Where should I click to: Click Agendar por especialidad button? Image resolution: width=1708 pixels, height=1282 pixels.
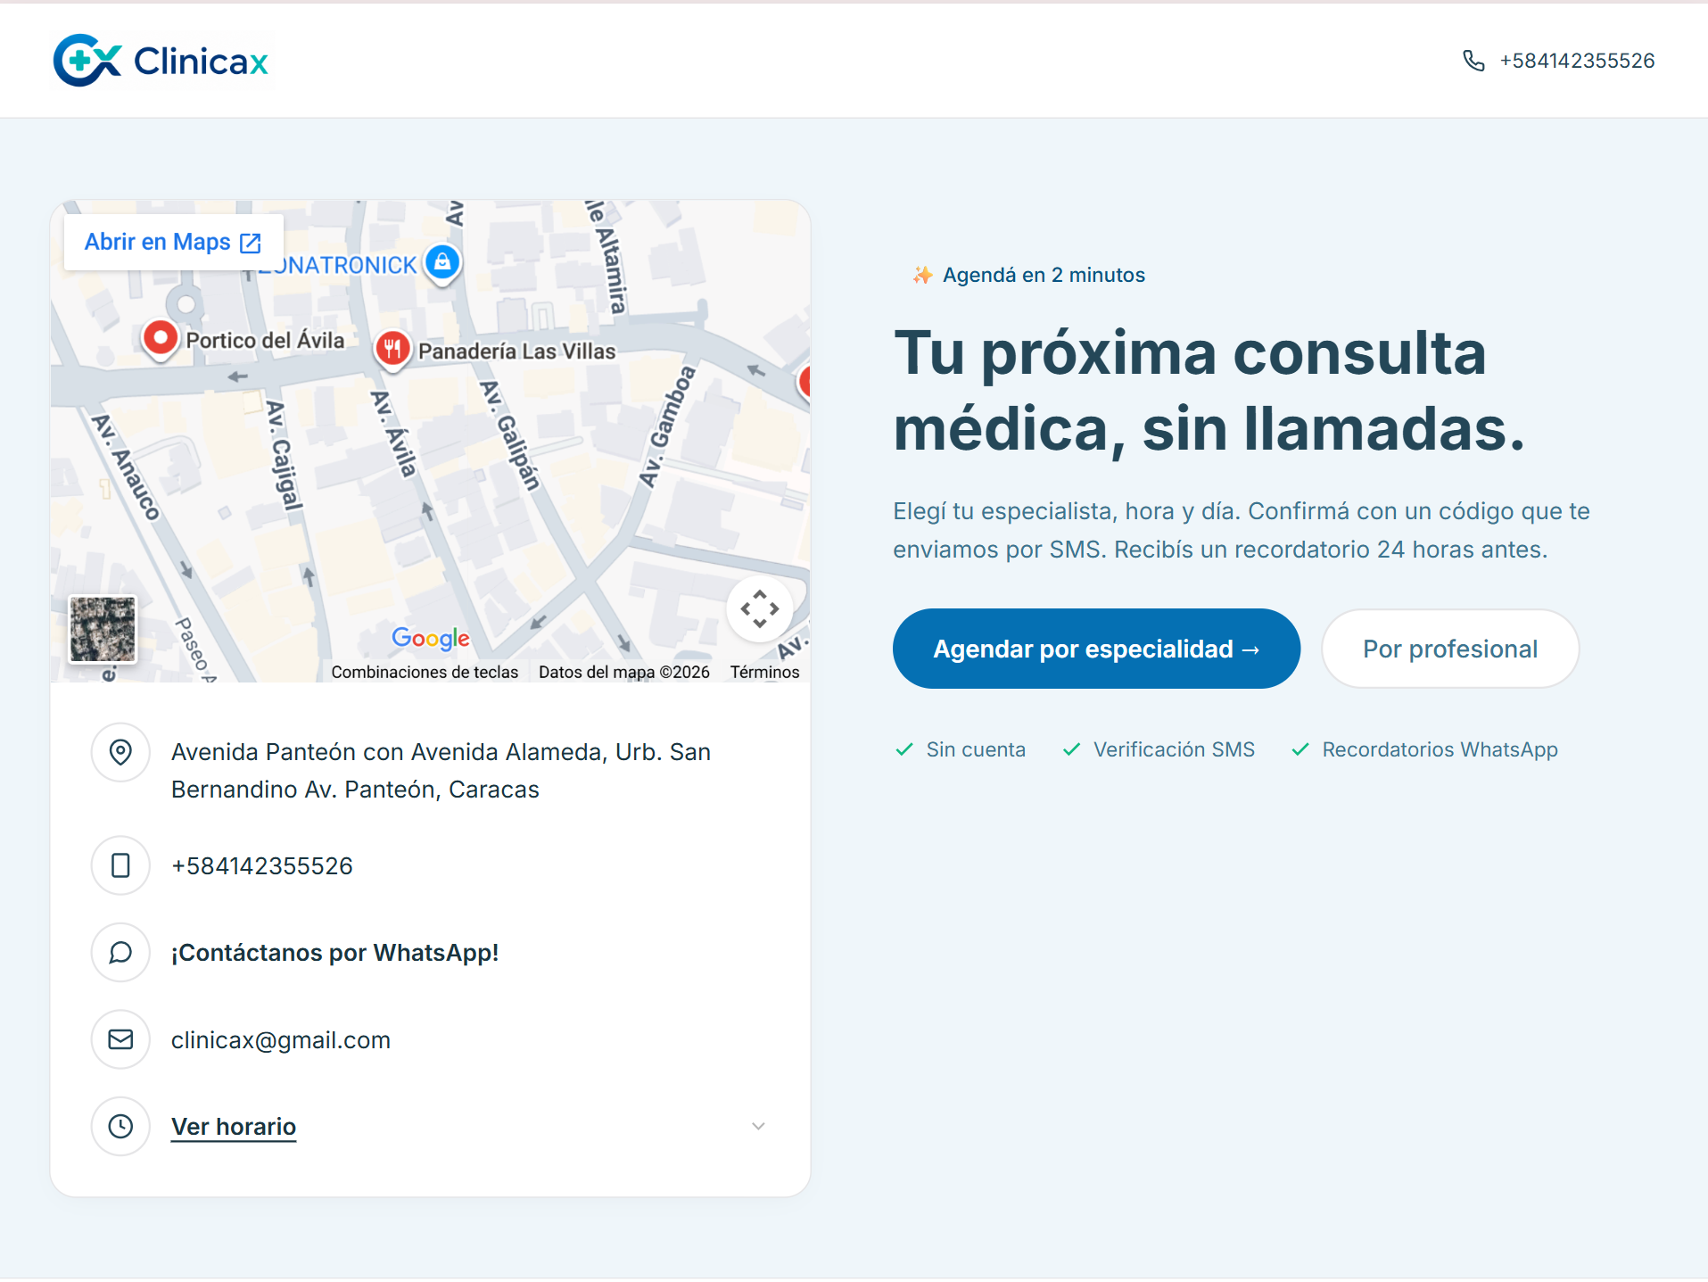click(x=1096, y=649)
